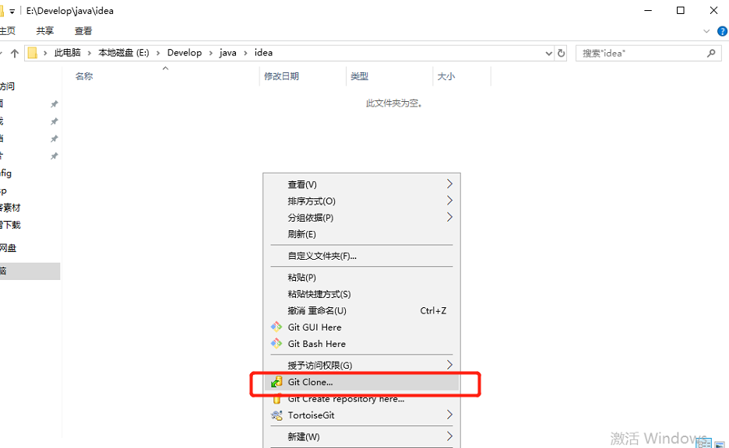
Task: Open the blue help question icon
Action: pyautogui.click(x=722, y=31)
